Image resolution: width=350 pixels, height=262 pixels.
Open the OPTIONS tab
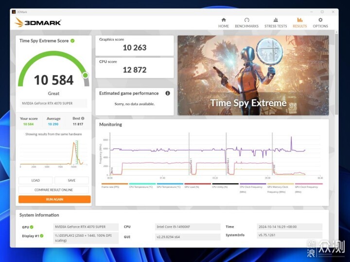tap(320, 23)
